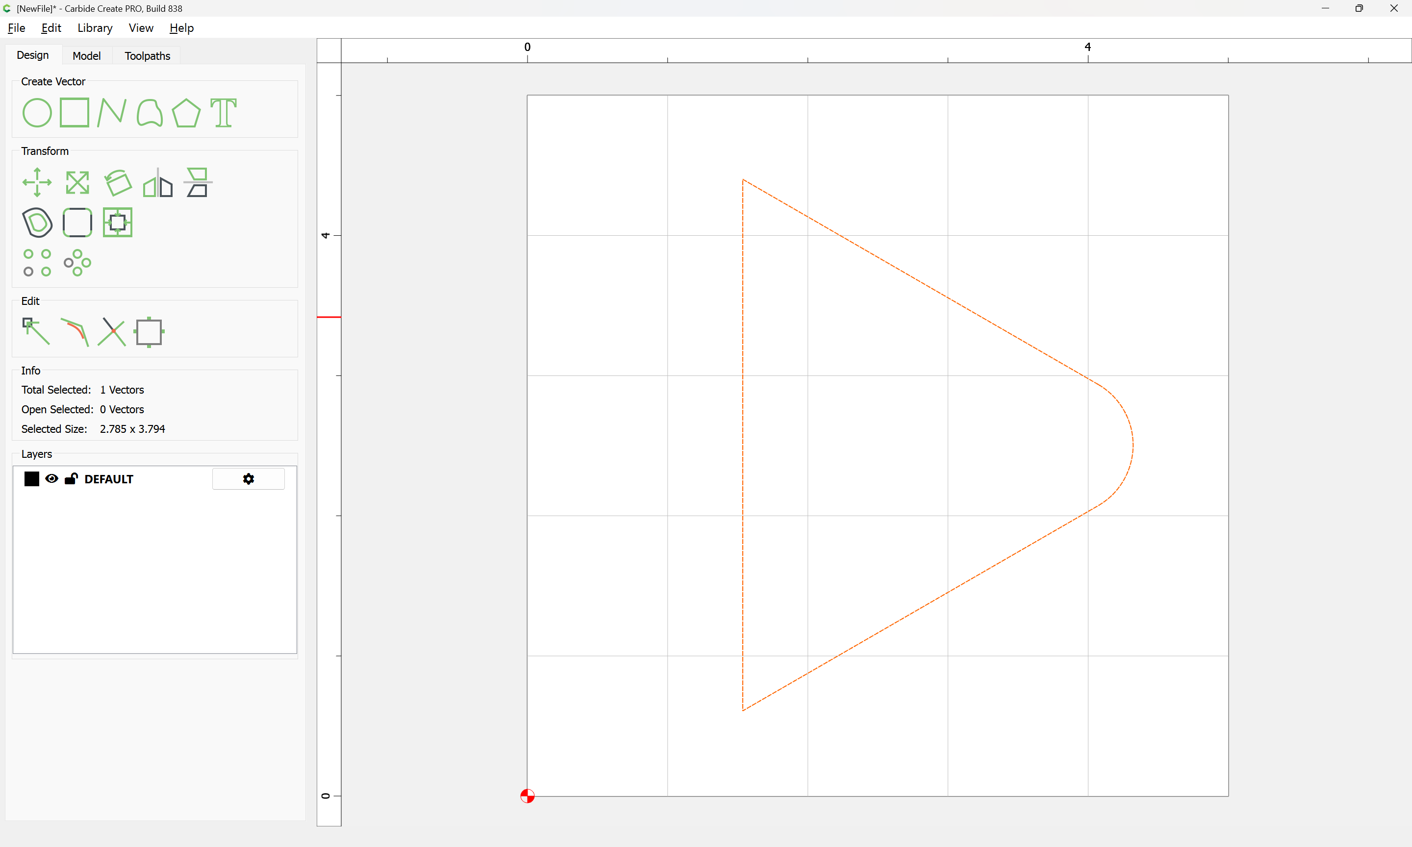
Task: Click the dashed triangle vector on canvas
Action: (x=743, y=445)
